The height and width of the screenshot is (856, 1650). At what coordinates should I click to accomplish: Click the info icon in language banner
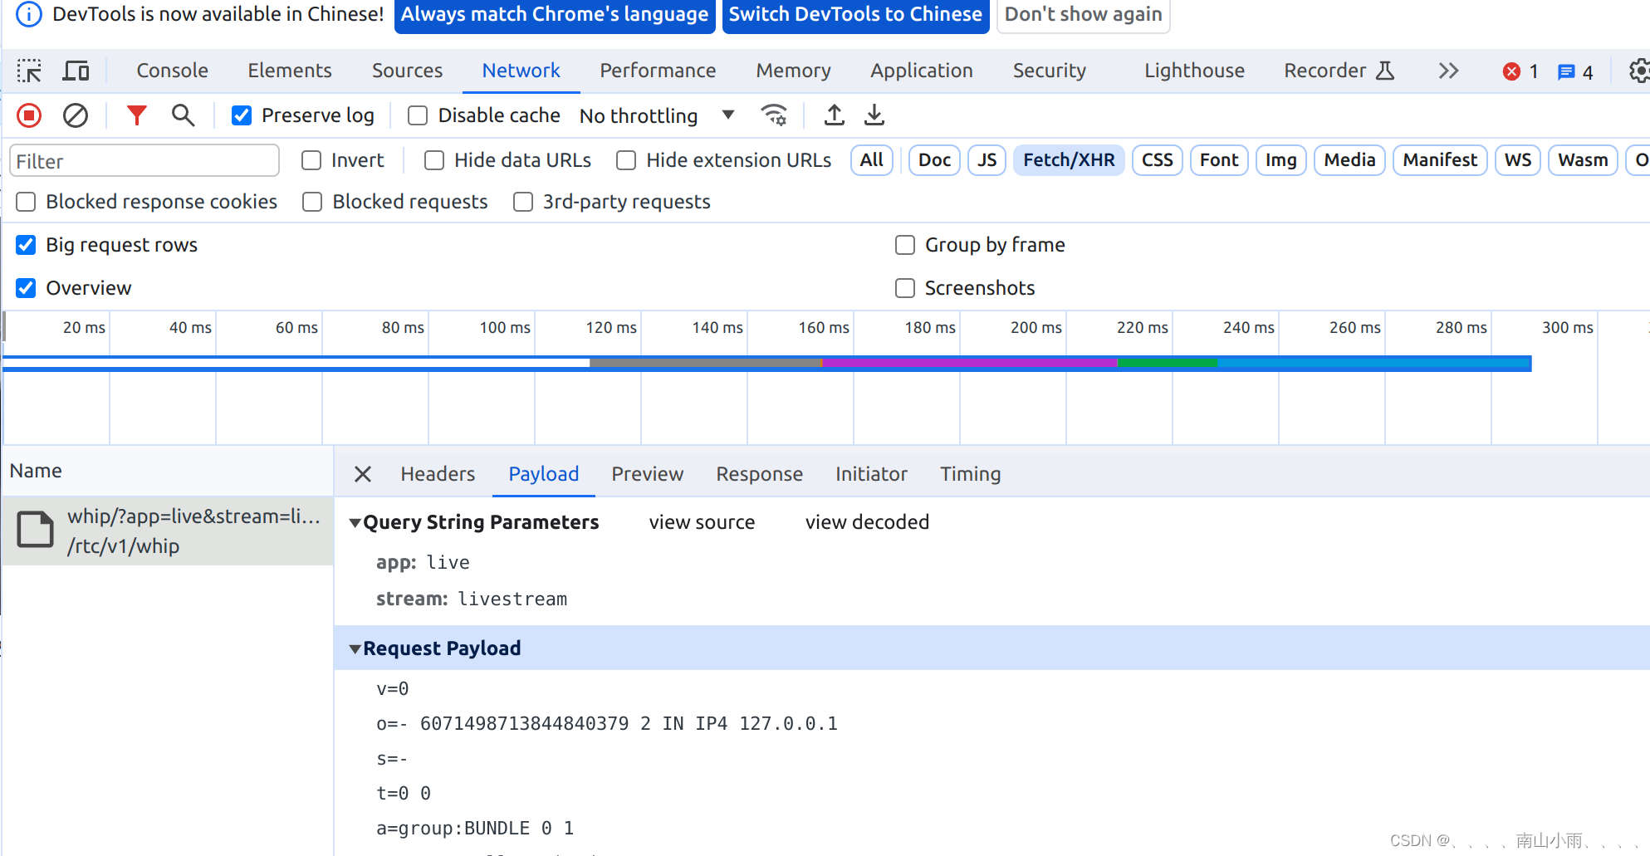click(29, 14)
